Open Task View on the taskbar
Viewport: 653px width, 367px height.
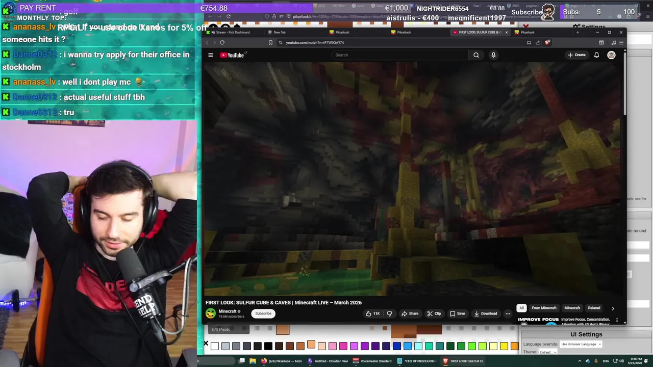tap(242, 361)
